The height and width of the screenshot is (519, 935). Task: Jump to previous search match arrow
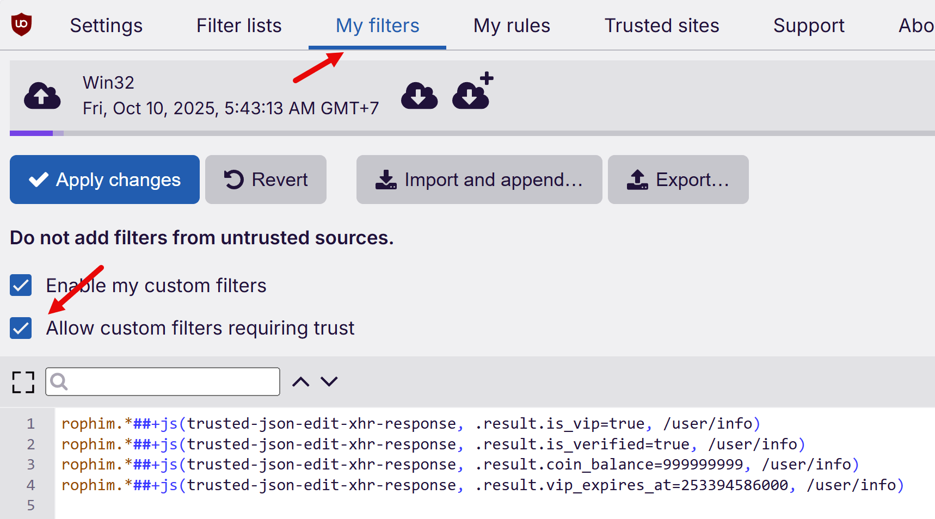point(300,382)
